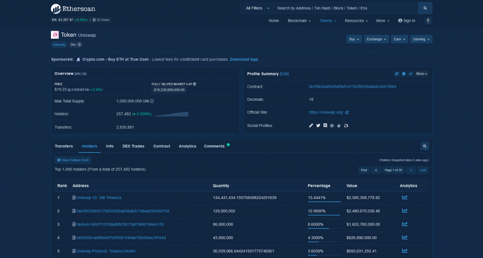Open the CoinMarketCap social profile icon
483x258 pixels.
click(x=332, y=125)
